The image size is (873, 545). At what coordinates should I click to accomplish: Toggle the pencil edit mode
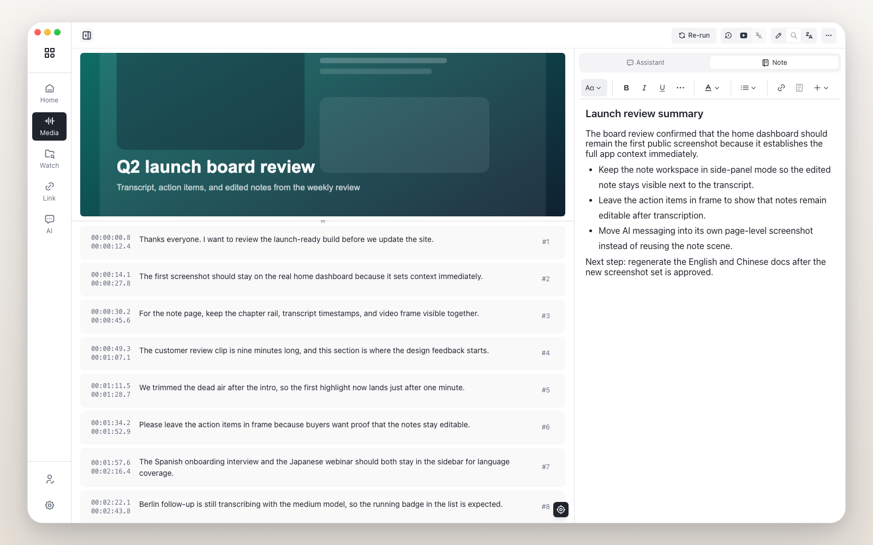pyautogui.click(x=779, y=35)
